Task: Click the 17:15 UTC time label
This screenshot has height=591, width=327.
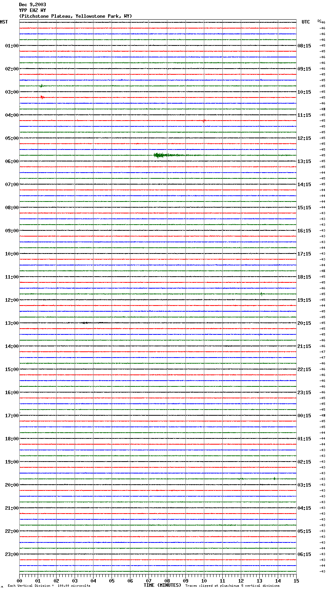Action: pyautogui.click(x=304, y=254)
